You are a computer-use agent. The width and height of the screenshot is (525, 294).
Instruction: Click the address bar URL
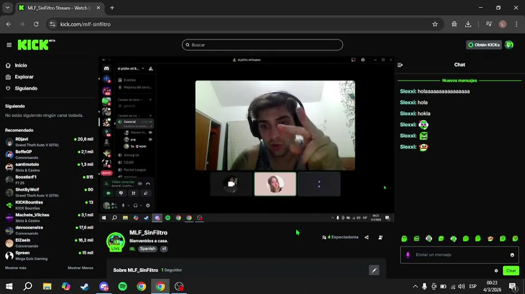tap(85, 24)
